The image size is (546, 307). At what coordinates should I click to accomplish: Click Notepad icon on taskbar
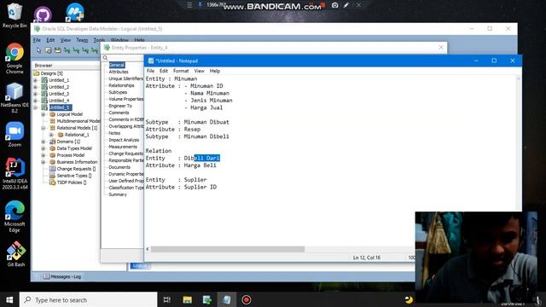point(227,299)
